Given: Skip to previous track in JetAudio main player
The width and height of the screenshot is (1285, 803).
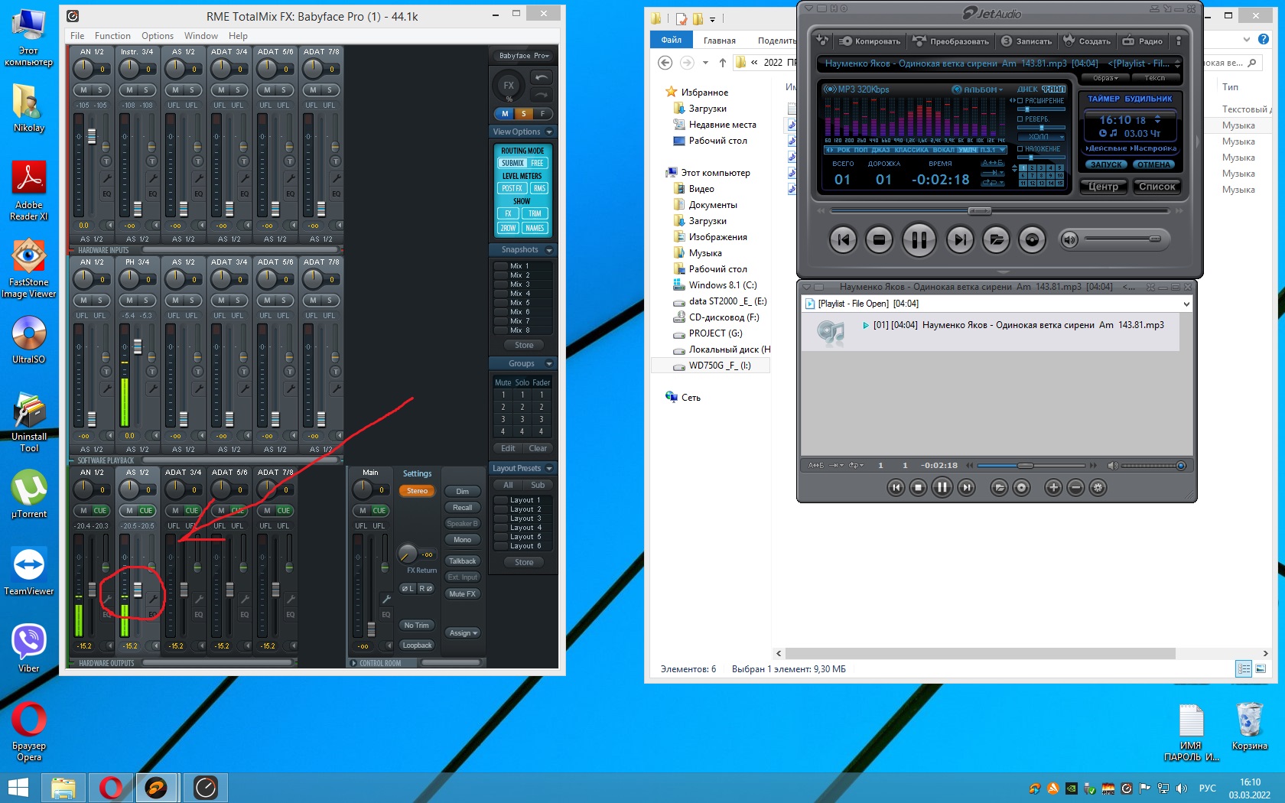Looking at the screenshot, I should [x=843, y=240].
